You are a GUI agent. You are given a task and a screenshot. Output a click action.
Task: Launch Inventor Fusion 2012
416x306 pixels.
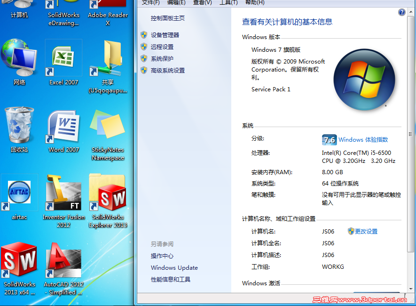pos(63,201)
